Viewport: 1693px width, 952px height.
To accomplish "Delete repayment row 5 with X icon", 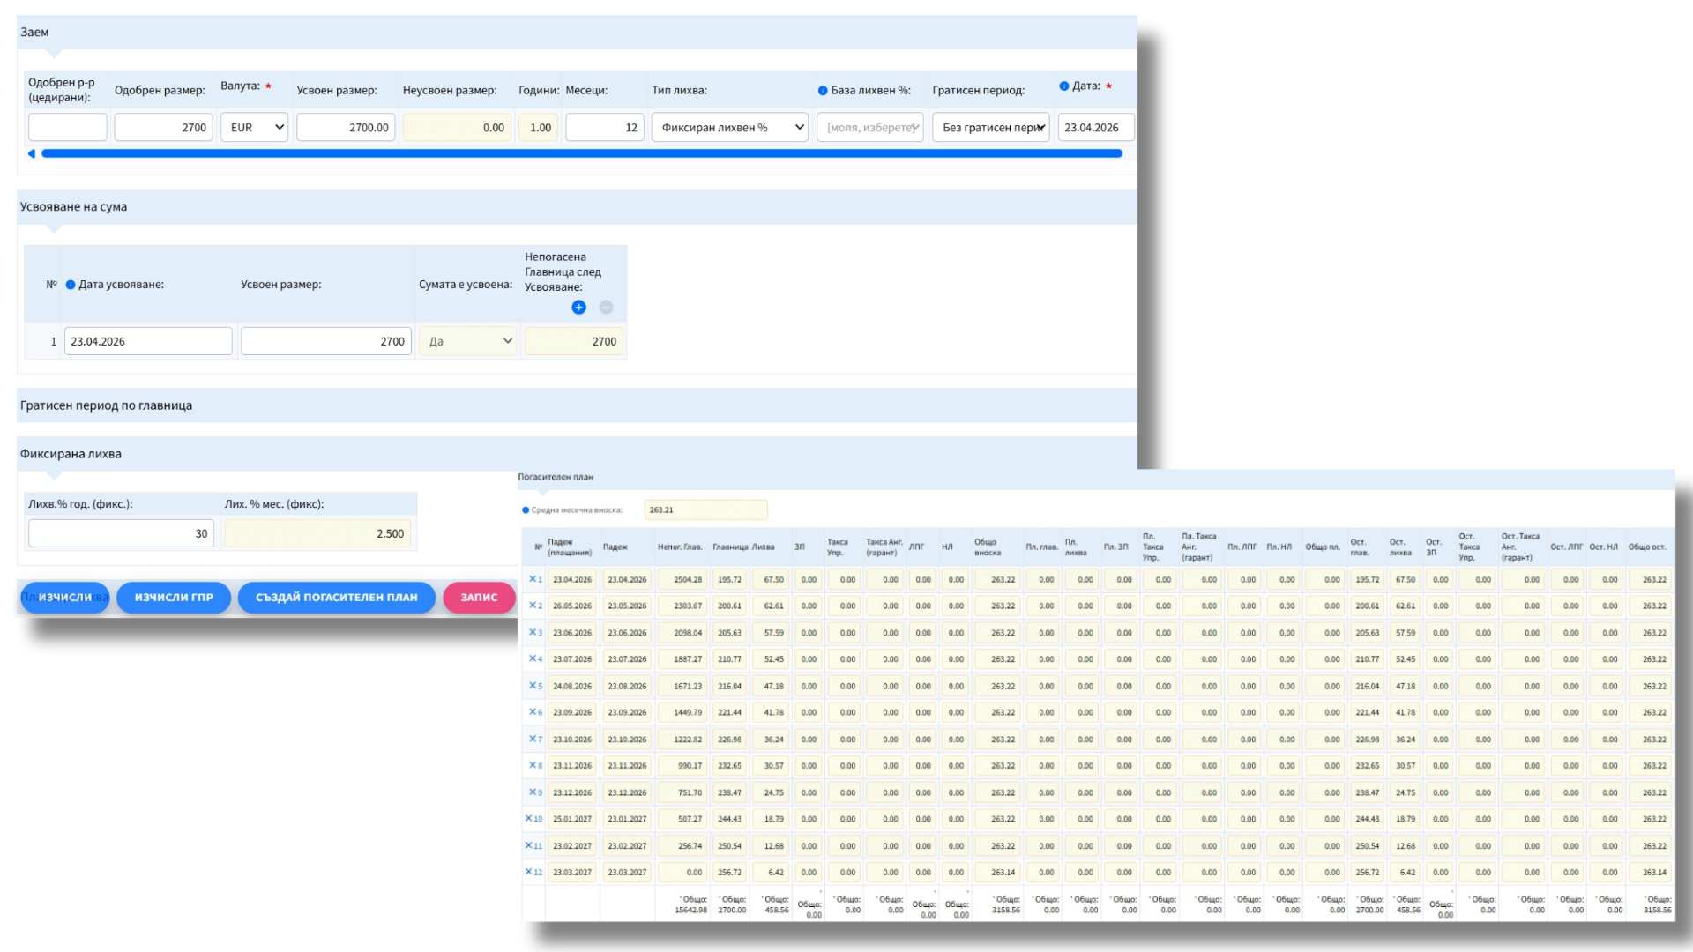I will tap(533, 685).
